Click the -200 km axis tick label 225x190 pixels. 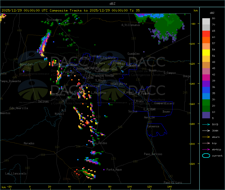point(192,144)
